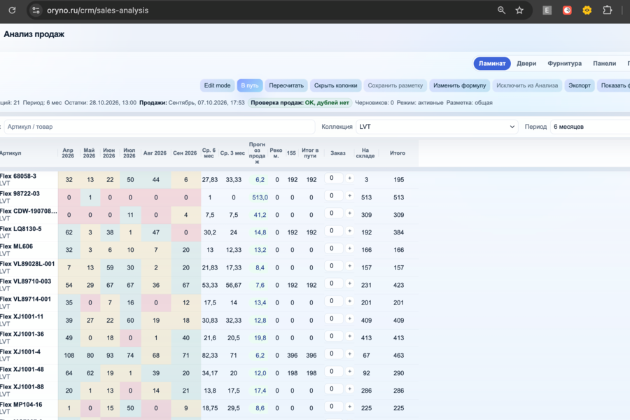The width and height of the screenshot is (630, 420).
Task: Click the order quantity field for Flex VL89714-001
Action: point(333,301)
